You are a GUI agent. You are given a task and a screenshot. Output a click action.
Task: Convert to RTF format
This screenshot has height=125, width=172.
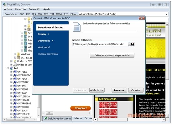click(66, 14)
